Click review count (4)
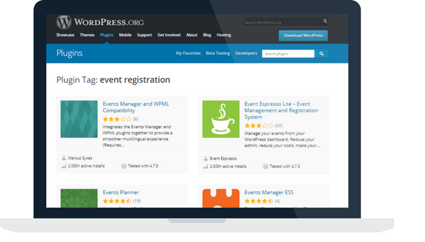 tap(277, 201)
